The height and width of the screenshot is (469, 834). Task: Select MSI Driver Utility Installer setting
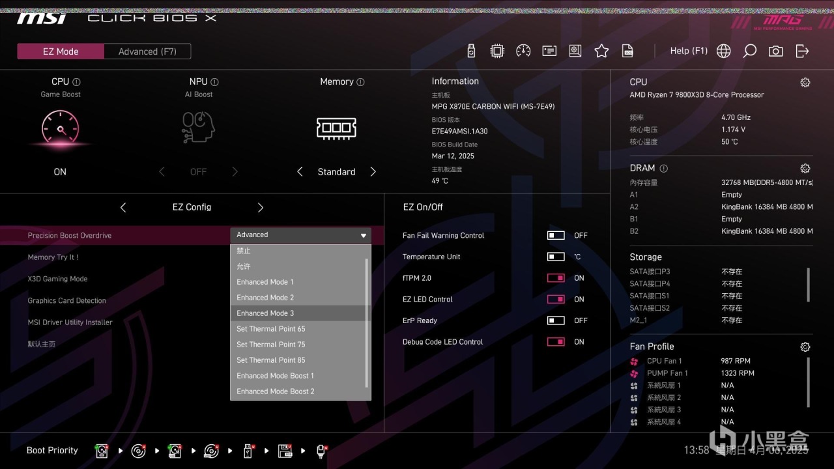tap(70, 322)
